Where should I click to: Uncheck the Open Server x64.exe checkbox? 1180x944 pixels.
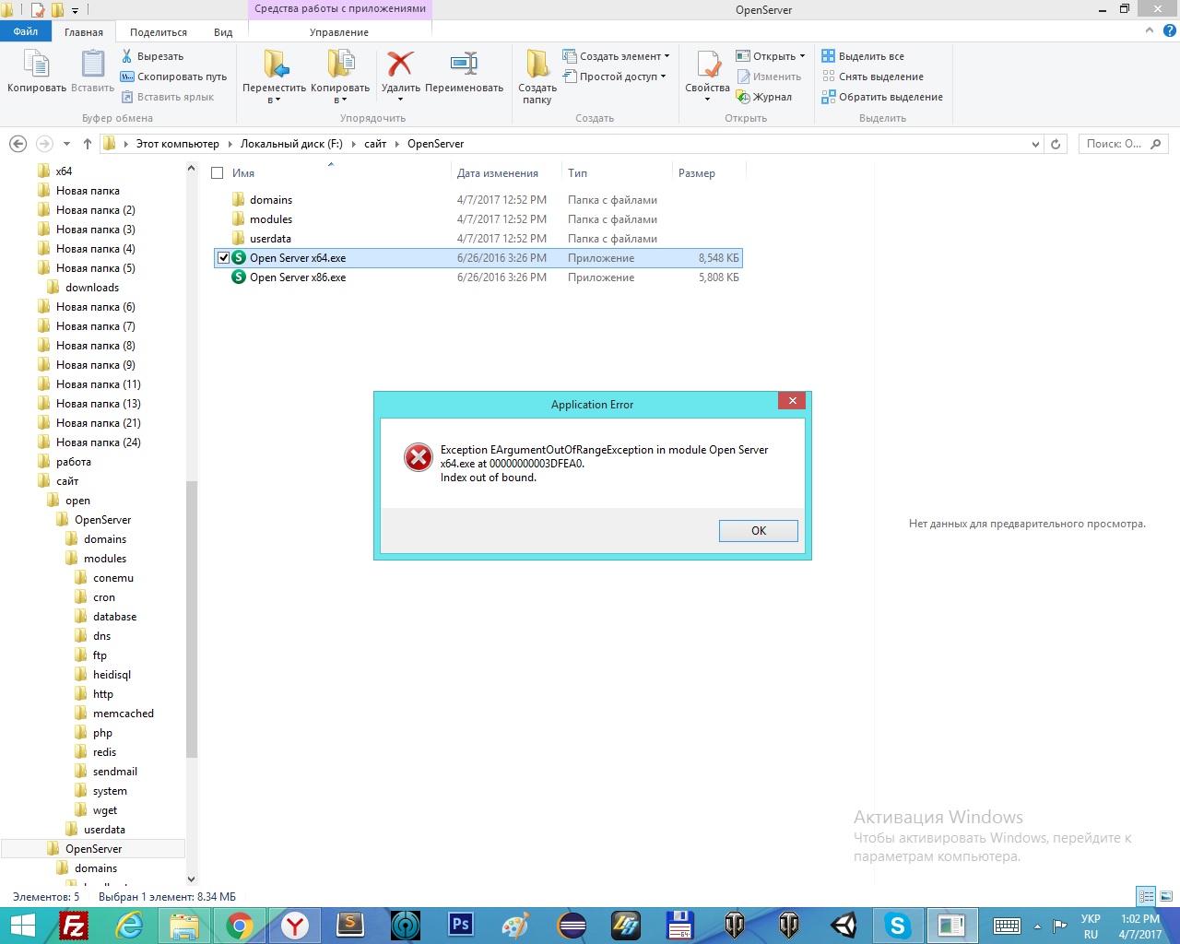223,258
